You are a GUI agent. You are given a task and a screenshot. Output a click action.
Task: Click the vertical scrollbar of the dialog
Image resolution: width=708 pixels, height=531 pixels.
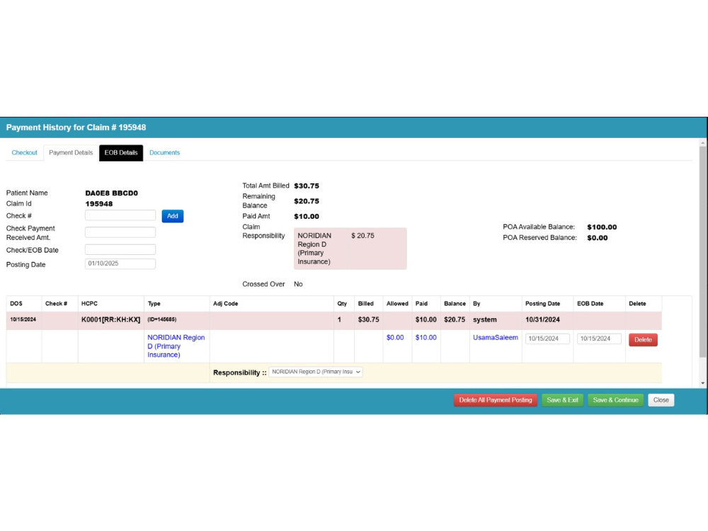(x=702, y=251)
